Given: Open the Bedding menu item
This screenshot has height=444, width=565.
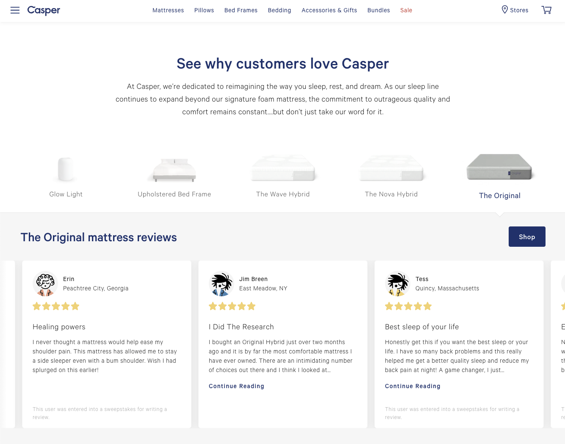Looking at the screenshot, I should point(280,10).
